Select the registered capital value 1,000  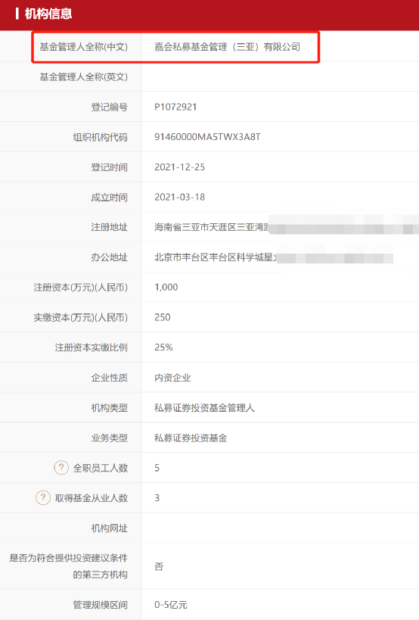coord(166,288)
